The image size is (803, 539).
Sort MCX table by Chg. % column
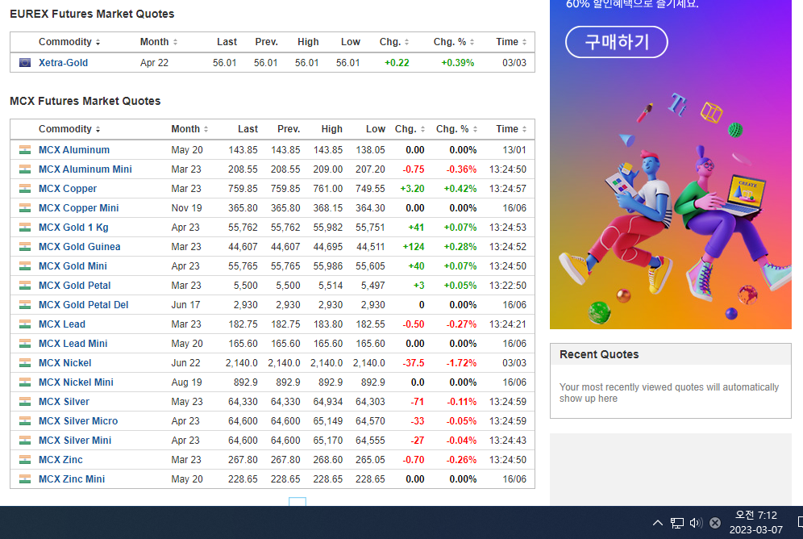pyautogui.click(x=456, y=129)
